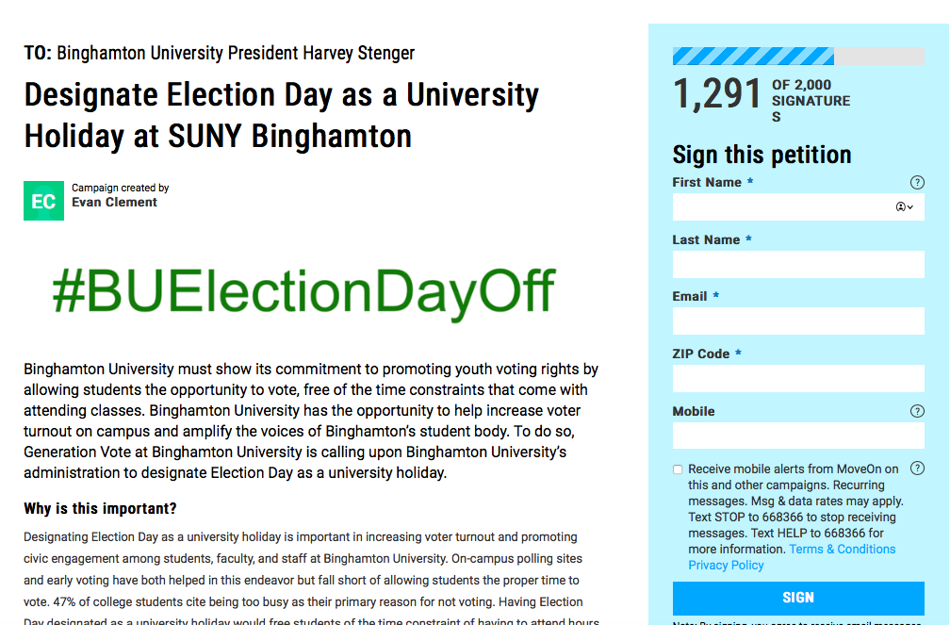This screenshot has width=950, height=625.
Task: Enable the Receive mobile alerts checkbox
Action: [678, 469]
